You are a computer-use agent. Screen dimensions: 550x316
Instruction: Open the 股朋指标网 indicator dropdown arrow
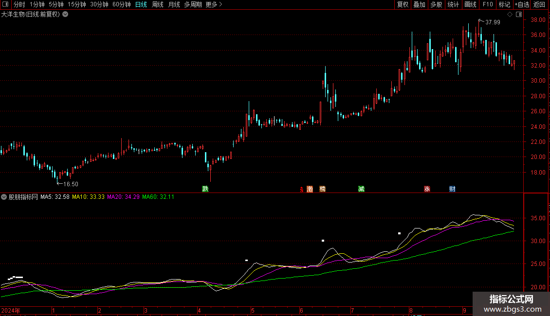pyautogui.click(x=4, y=197)
